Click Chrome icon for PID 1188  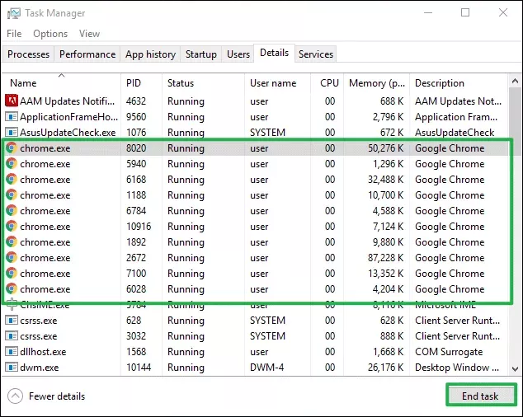point(12,194)
